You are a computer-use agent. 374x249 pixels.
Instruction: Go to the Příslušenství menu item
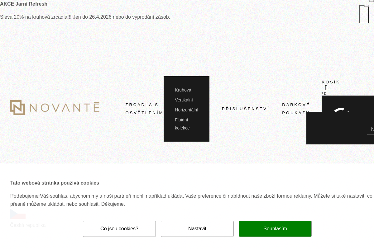tap(245, 109)
